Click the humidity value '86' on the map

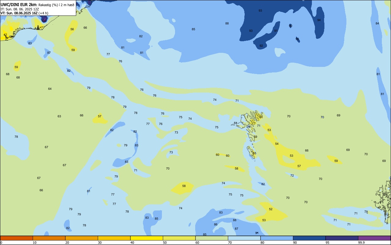216,225
